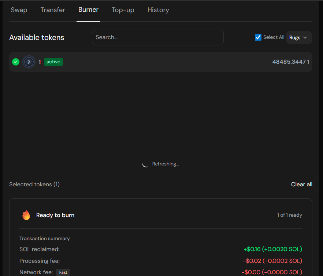Deselect token via green check icon
The width and height of the screenshot is (323, 276).
click(16, 62)
